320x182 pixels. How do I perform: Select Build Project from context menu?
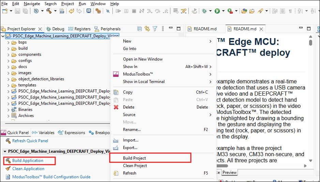pos(134,158)
